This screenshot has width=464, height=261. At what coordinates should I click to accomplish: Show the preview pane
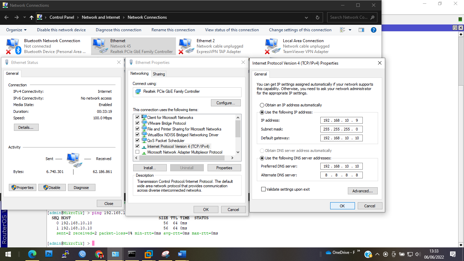361,30
